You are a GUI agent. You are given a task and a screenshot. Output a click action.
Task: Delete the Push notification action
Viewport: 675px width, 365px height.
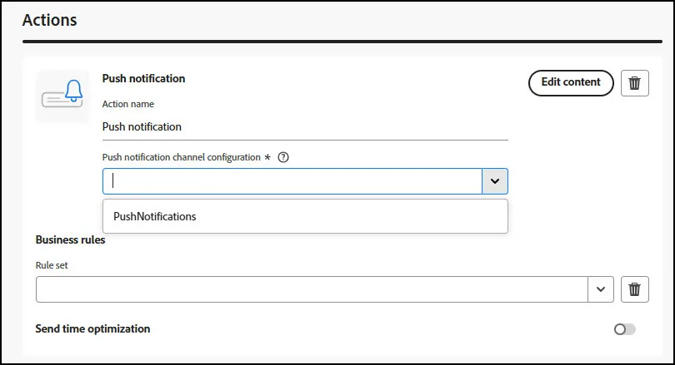[634, 83]
